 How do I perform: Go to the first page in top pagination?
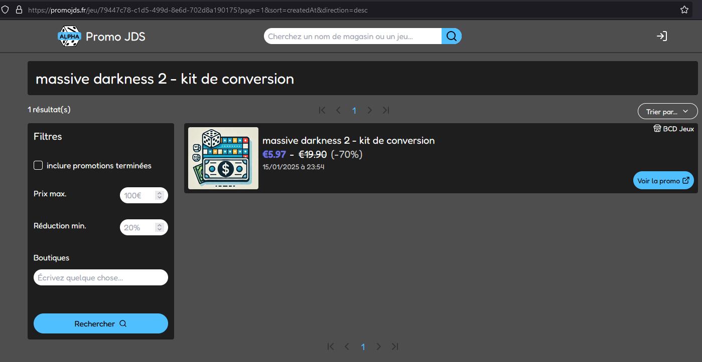click(322, 110)
